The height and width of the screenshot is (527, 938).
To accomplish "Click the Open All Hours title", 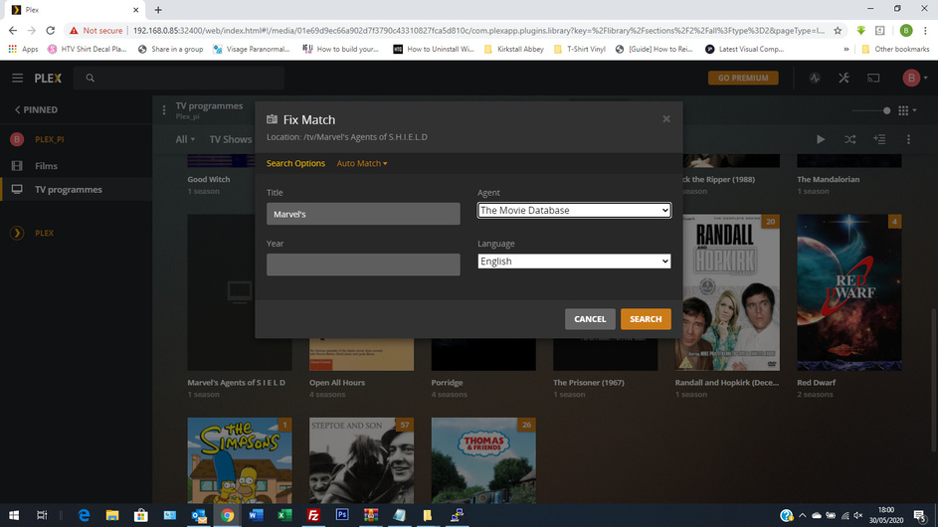I will click(x=337, y=382).
